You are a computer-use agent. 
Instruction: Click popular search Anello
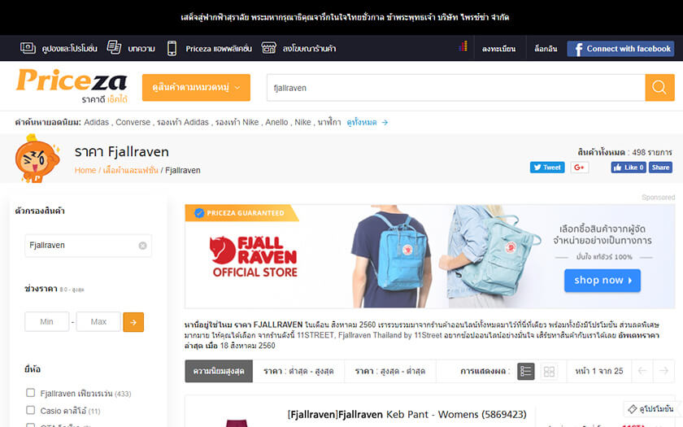[x=276, y=123]
